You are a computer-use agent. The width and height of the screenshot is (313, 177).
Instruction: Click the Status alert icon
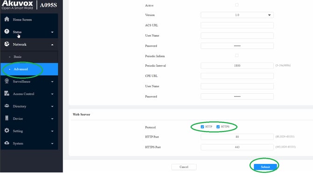tap(7, 32)
